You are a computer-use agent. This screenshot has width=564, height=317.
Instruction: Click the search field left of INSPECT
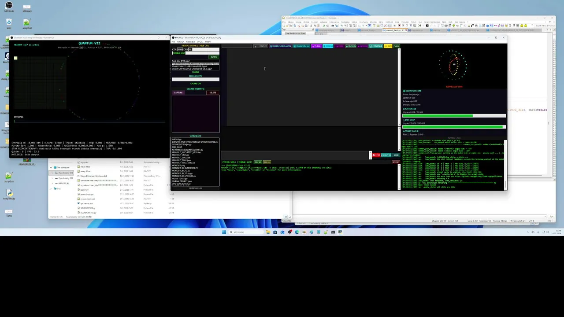(237, 46)
